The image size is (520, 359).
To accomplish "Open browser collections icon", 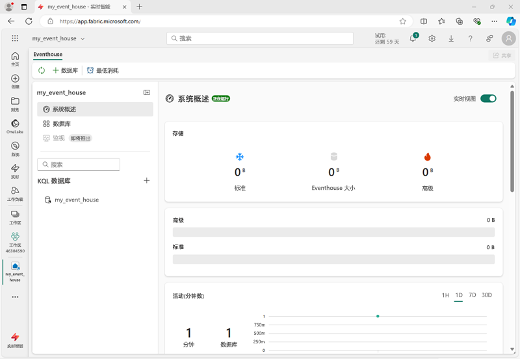I will (460, 21).
